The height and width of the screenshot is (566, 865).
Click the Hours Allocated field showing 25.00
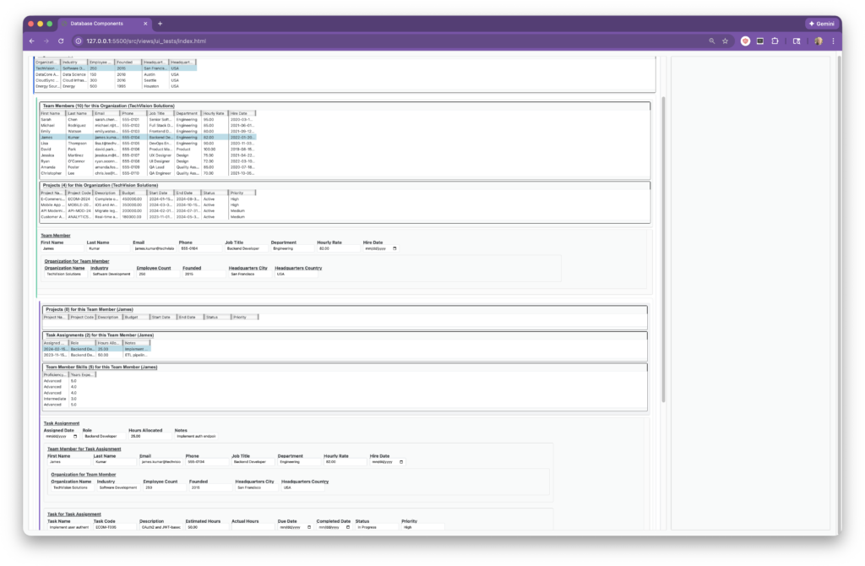pos(148,437)
